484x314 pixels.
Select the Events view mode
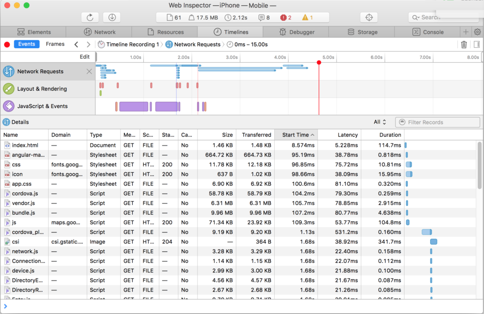(x=26, y=44)
